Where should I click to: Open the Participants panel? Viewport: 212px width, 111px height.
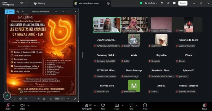tap(87, 107)
